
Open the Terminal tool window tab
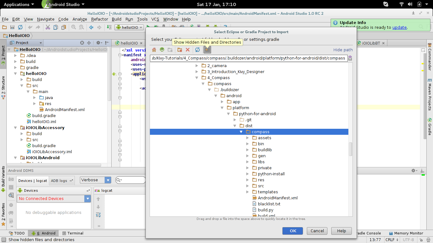point(73,233)
